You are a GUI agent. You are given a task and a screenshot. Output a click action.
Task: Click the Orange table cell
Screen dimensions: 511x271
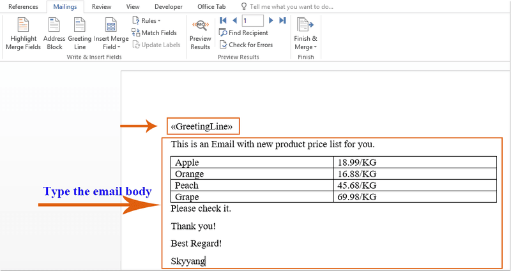pos(252,173)
